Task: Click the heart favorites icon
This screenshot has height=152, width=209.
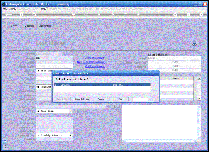Action: 73,14
